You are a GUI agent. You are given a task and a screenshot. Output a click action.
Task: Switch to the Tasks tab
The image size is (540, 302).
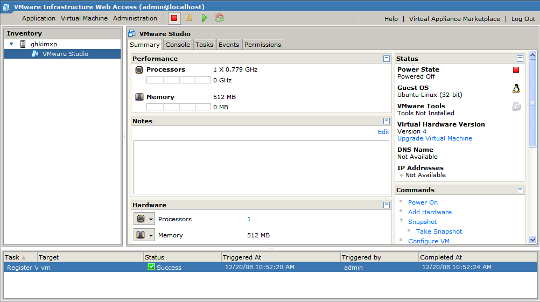tap(204, 45)
